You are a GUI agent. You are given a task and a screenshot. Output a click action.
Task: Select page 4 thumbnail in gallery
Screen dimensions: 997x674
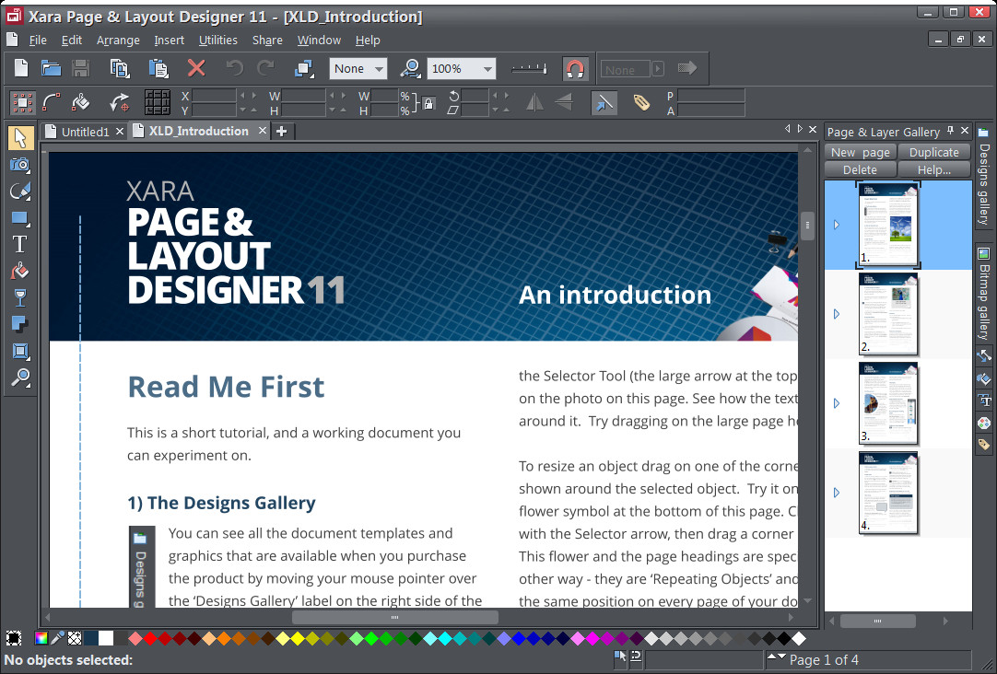pos(888,493)
